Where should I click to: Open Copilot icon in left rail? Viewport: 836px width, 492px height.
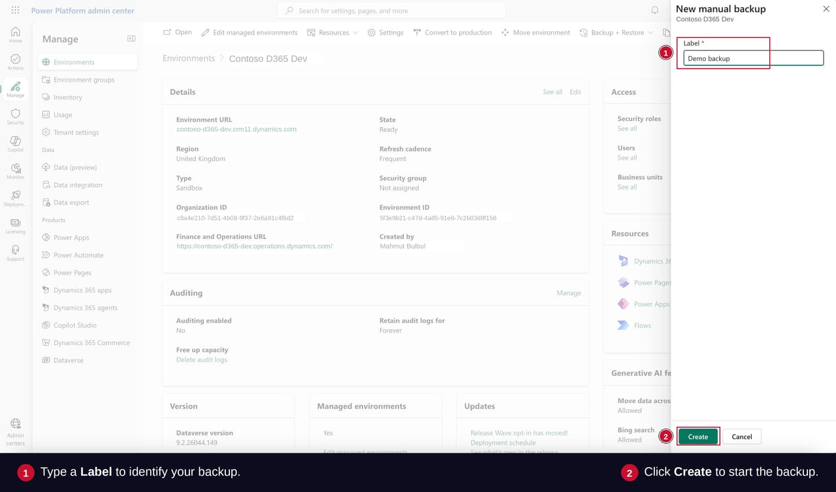point(16,144)
